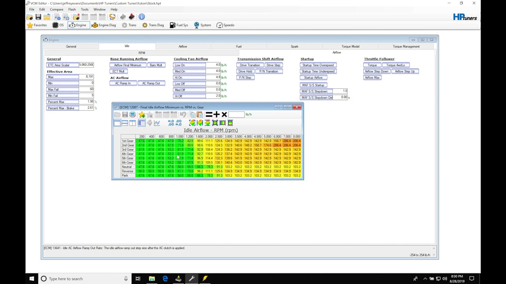Click the Drive Hold button
Screen dimensions: 506x284
(245, 71)
